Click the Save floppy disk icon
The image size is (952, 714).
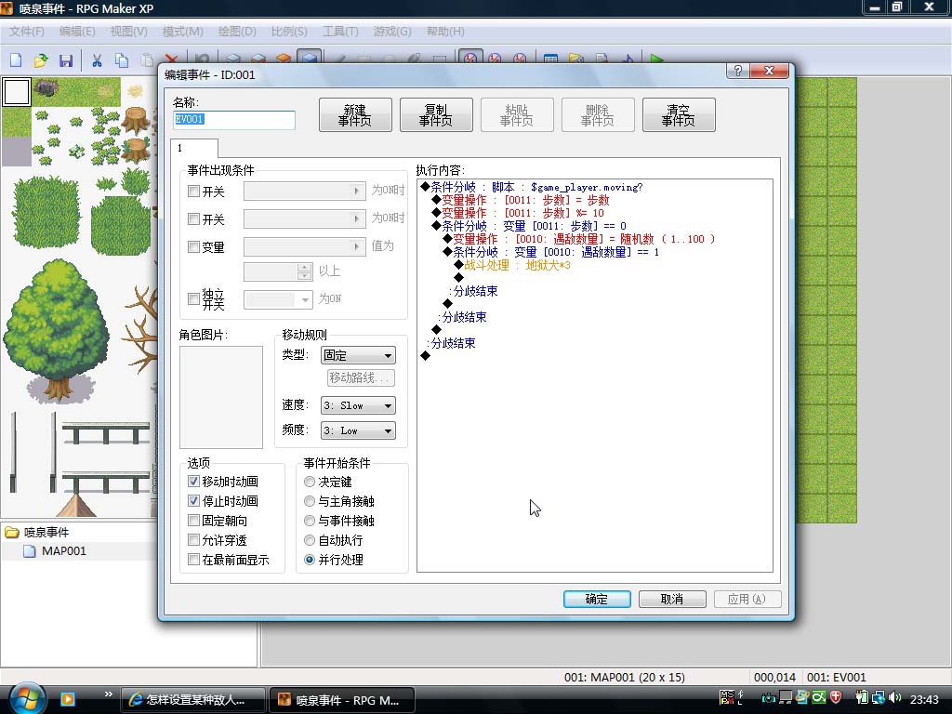click(x=66, y=59)
